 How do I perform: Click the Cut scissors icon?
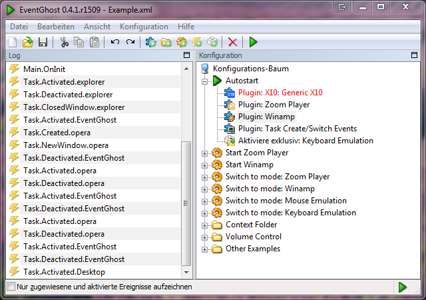[x=64, y=42]
